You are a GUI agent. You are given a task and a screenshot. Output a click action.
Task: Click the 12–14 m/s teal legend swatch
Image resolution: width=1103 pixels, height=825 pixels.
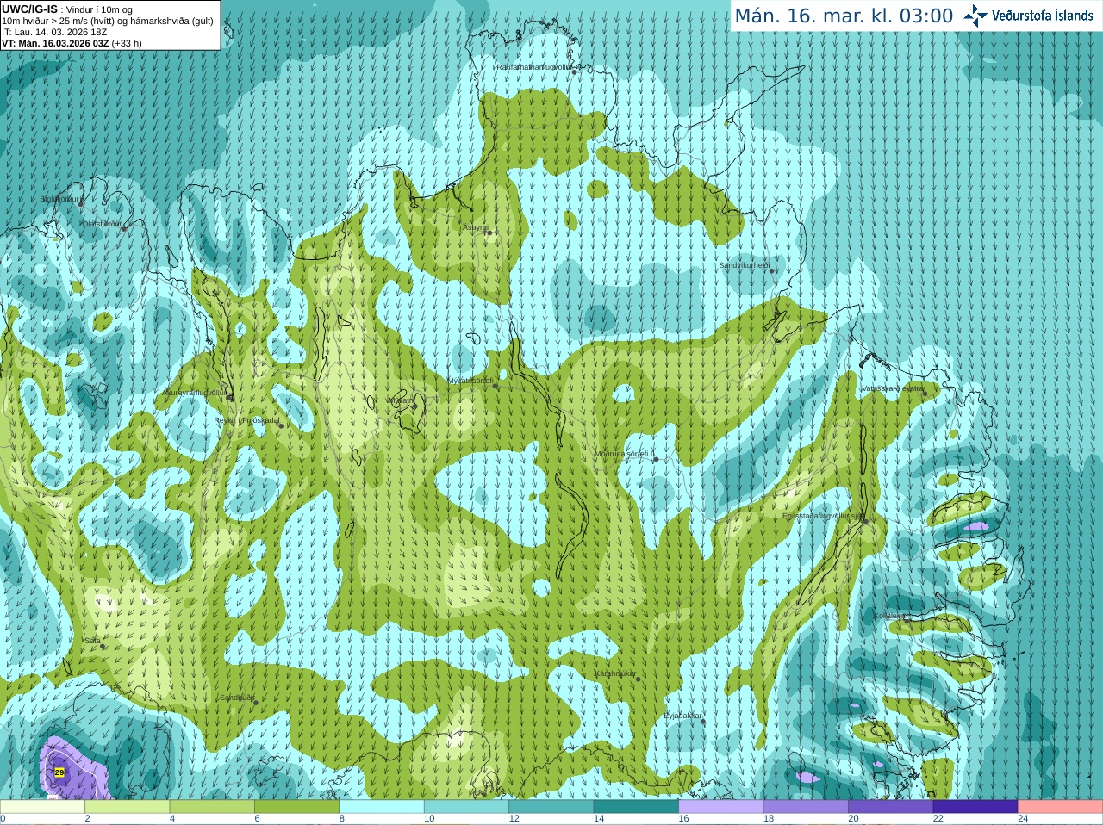(x=551, y=807)
